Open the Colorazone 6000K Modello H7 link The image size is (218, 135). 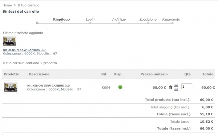tap(30, 54)
